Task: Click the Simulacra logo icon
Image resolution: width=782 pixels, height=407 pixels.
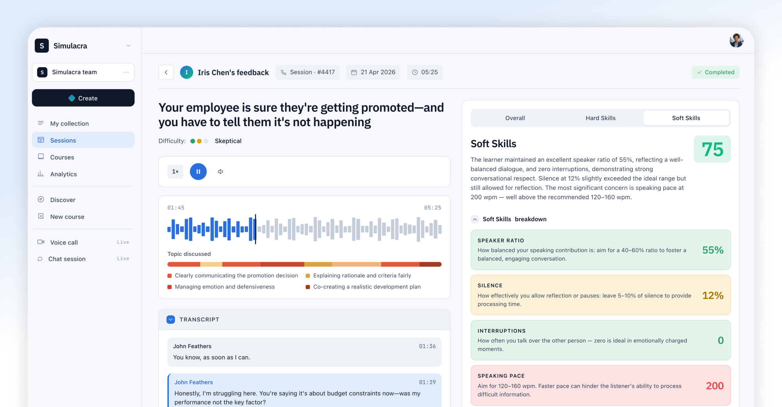Action: [42, 46]
